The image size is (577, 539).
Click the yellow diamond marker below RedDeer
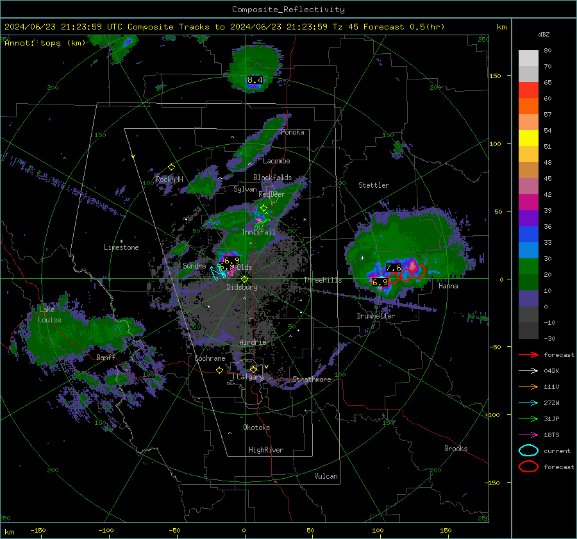point(263,208)
